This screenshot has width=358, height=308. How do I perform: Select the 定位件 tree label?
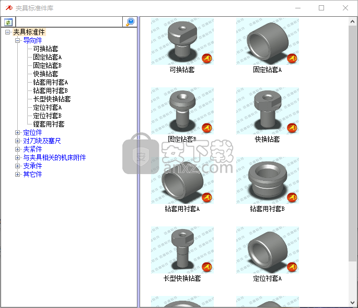click(x=32, y=132)
